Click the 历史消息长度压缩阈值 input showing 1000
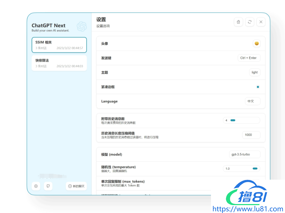 click(x=251, y=135)
